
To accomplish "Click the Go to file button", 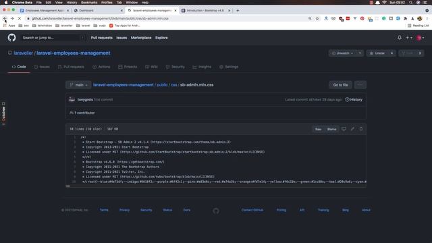I will [340, 85].
